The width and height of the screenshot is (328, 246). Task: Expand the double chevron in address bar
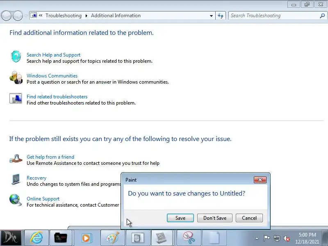tap(41, 15)
